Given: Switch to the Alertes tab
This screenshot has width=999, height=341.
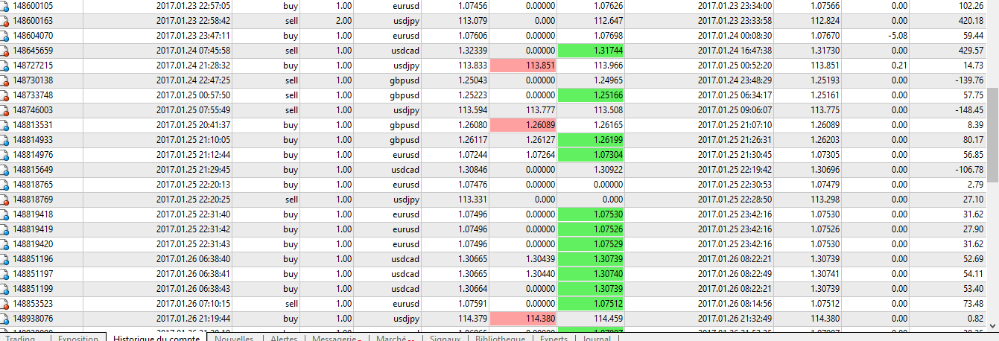Looking at the screenshot, I should [283, 337].
